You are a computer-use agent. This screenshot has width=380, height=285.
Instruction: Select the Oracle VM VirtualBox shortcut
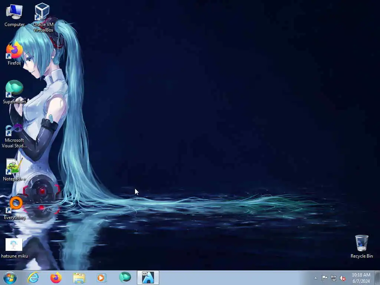coord(43,17)
